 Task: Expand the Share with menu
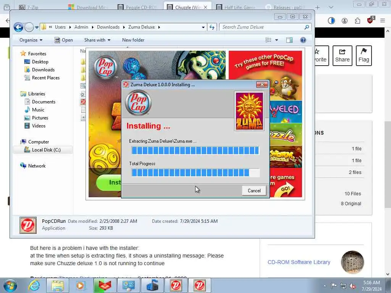point(97,40)
